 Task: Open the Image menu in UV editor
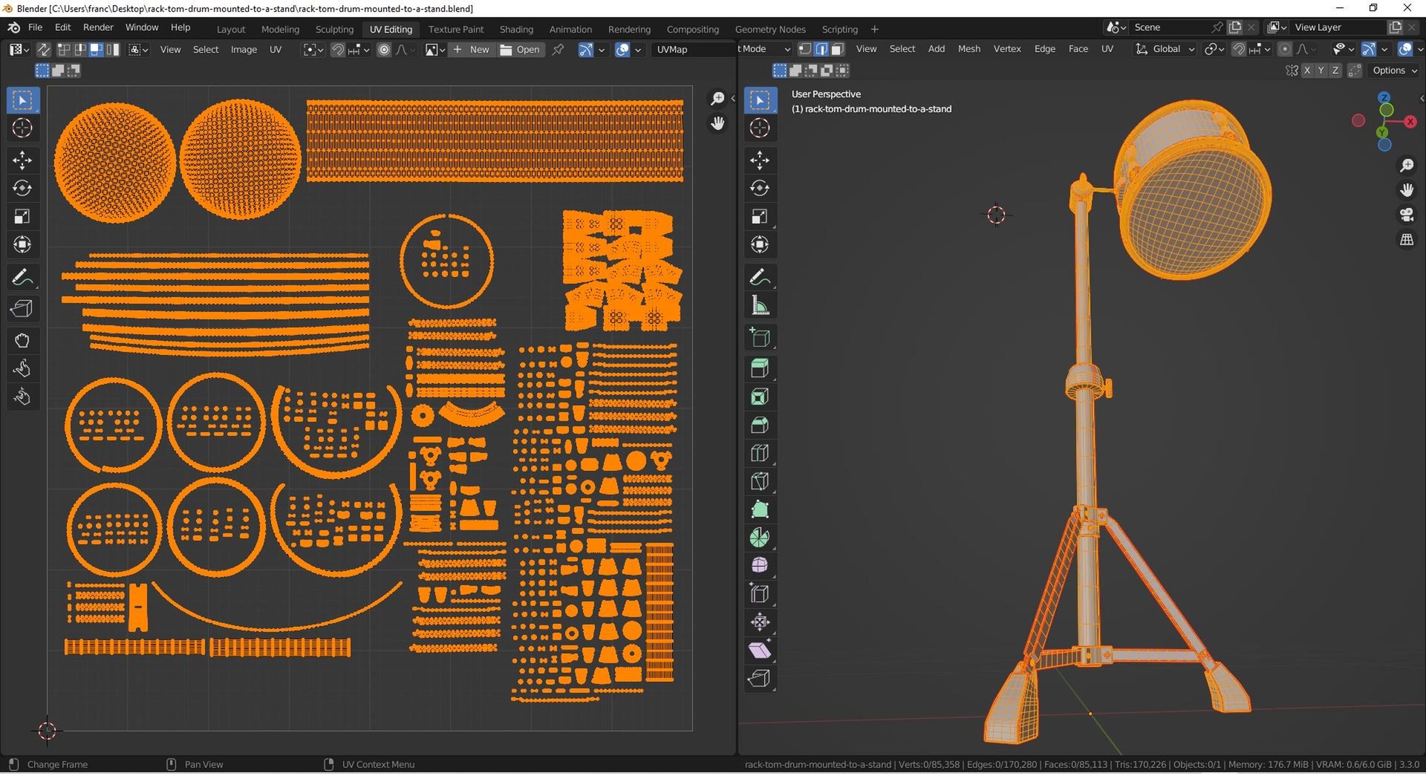pos(244,50)
